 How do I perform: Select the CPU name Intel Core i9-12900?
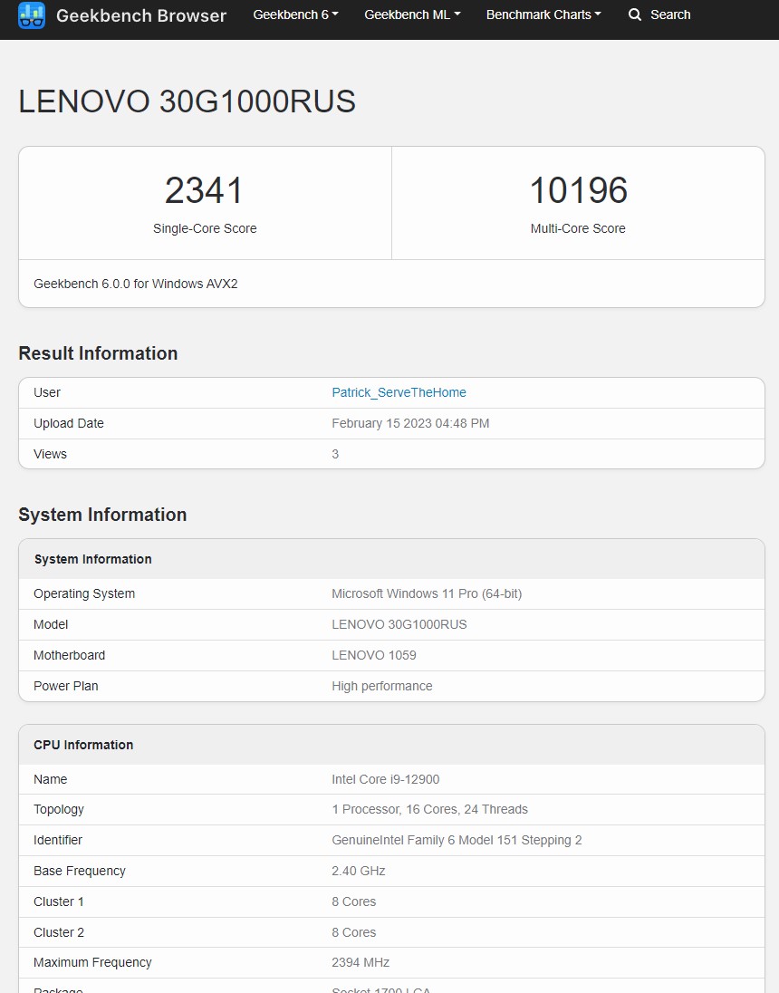(385, 779)
